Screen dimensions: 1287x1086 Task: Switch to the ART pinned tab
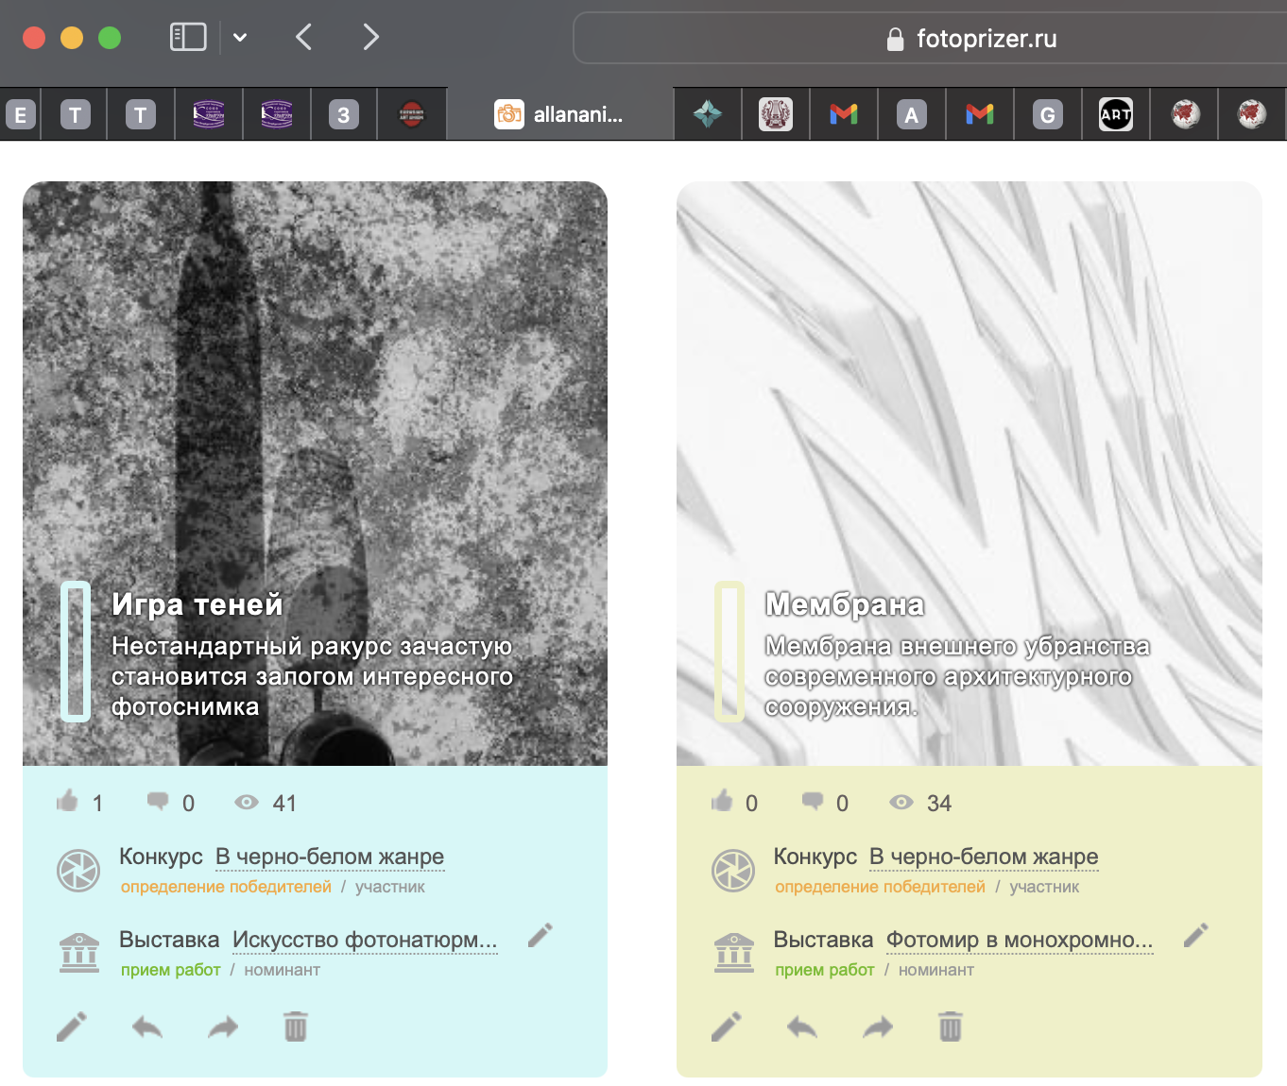click(1115, 115)
